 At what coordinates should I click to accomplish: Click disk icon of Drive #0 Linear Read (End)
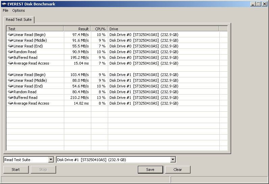click(x=10, y=46)
